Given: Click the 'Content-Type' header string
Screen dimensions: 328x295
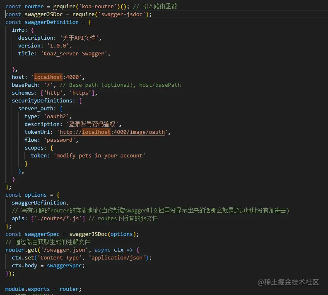Looking at the screenshot, I should point(60,258).
